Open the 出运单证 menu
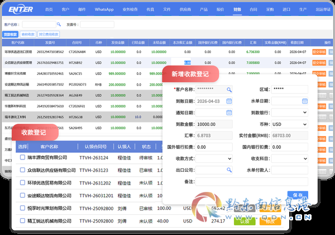 323,10
